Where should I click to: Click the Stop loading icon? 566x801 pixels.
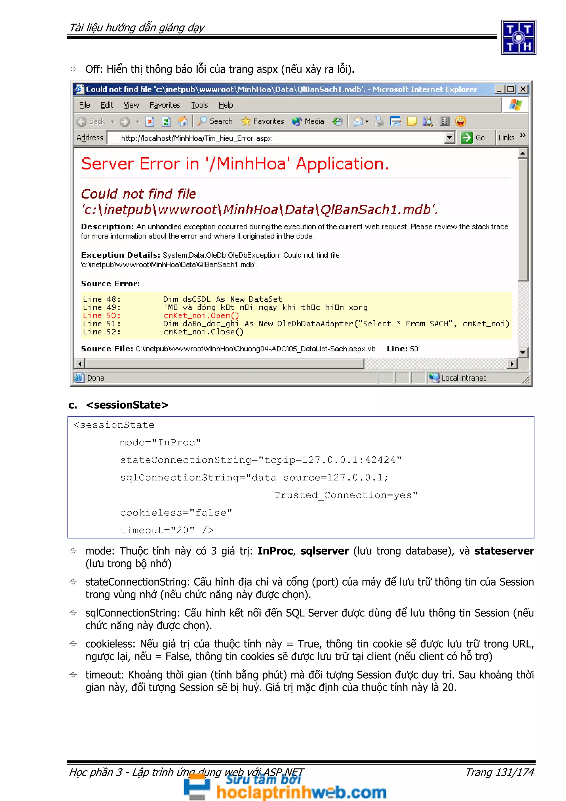(150, 121)
